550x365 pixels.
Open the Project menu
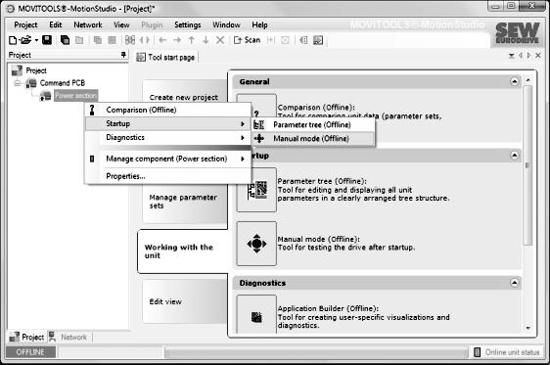pos(25,24)
